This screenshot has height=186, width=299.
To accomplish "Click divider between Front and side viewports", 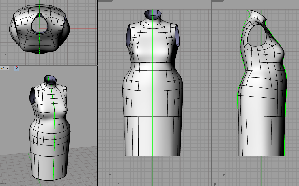I will [211, 93].
